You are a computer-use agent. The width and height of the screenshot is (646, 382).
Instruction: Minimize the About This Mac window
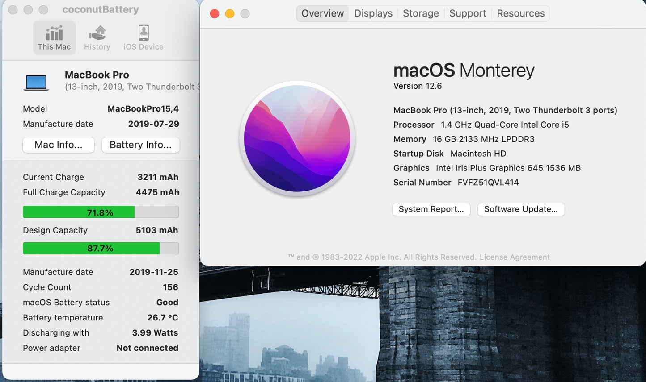pos(230,14)
